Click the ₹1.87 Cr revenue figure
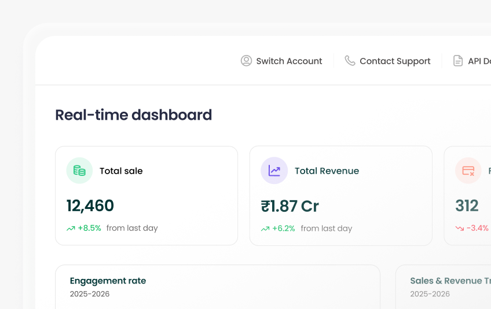This screenshot has width=491, height=309. [290, 207]
